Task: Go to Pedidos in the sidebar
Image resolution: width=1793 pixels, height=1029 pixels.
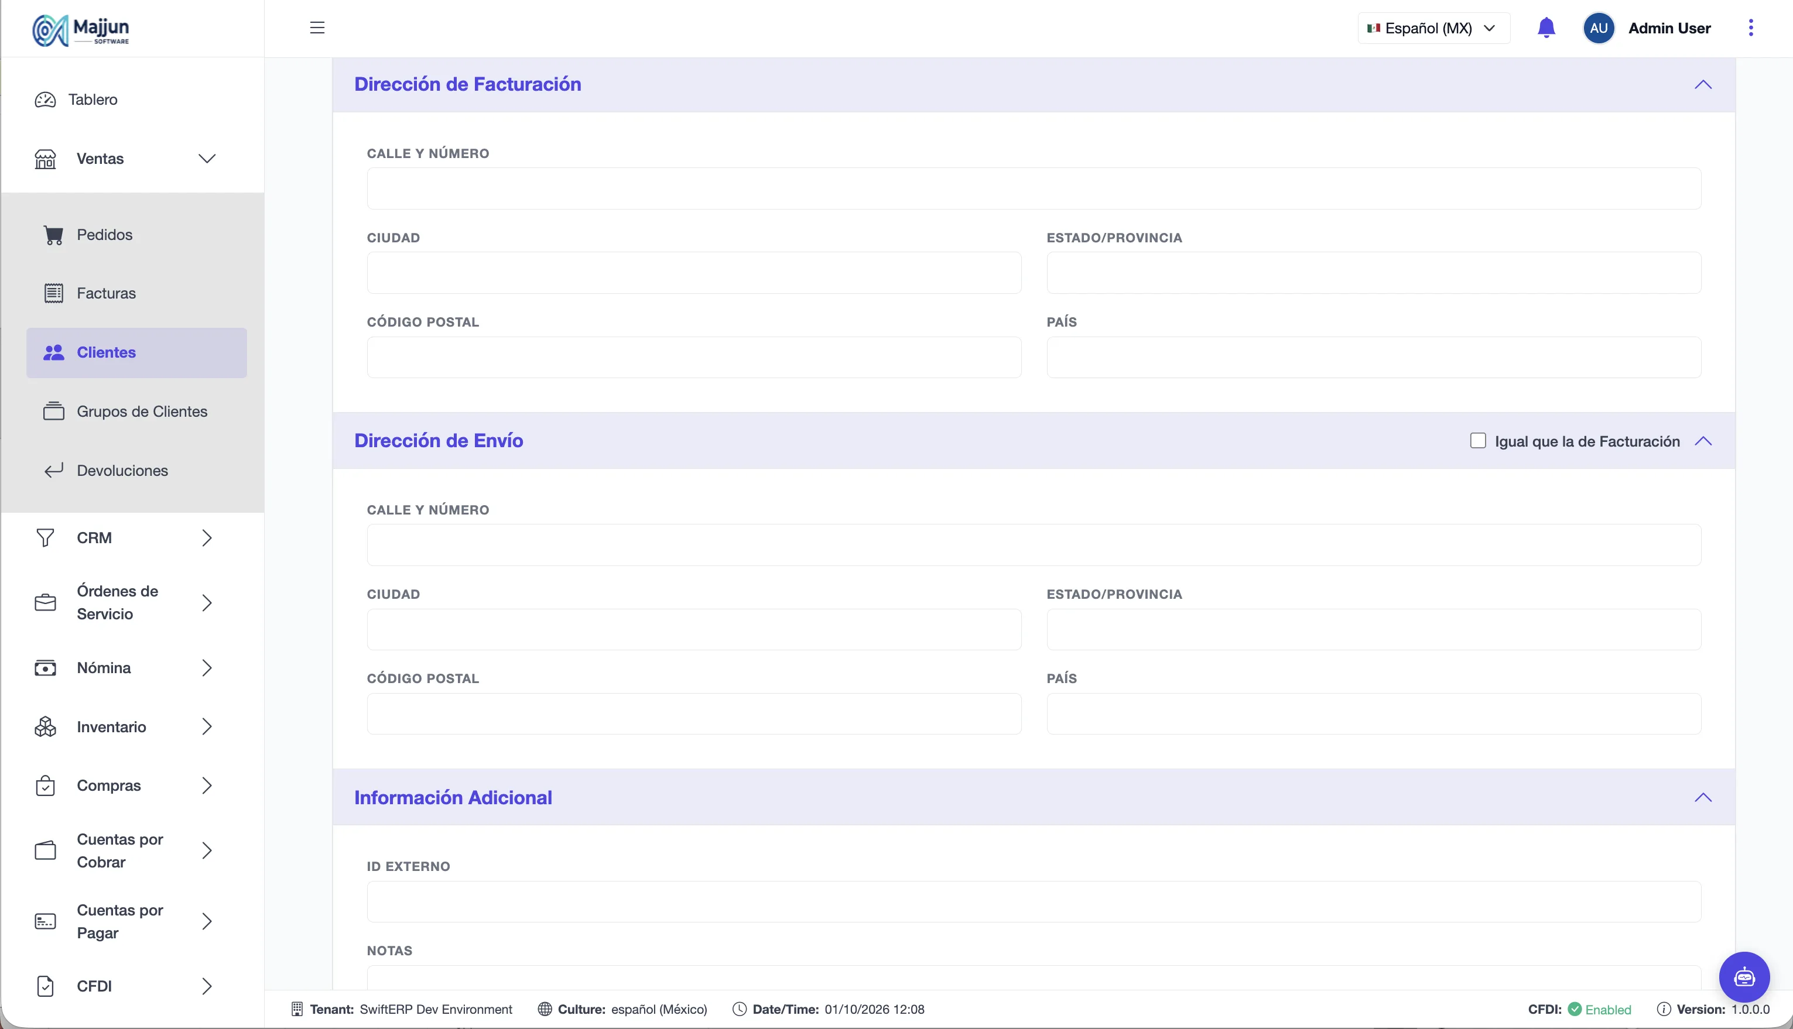Action: 105,235
